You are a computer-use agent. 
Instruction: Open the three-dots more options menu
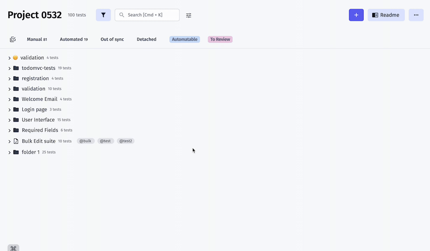(416, 15)
